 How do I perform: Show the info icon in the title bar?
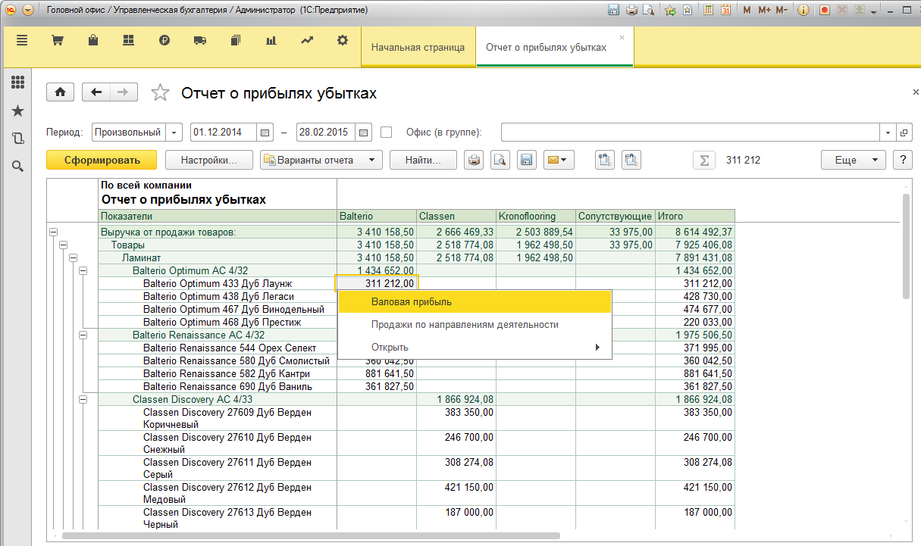pos(804,11)
